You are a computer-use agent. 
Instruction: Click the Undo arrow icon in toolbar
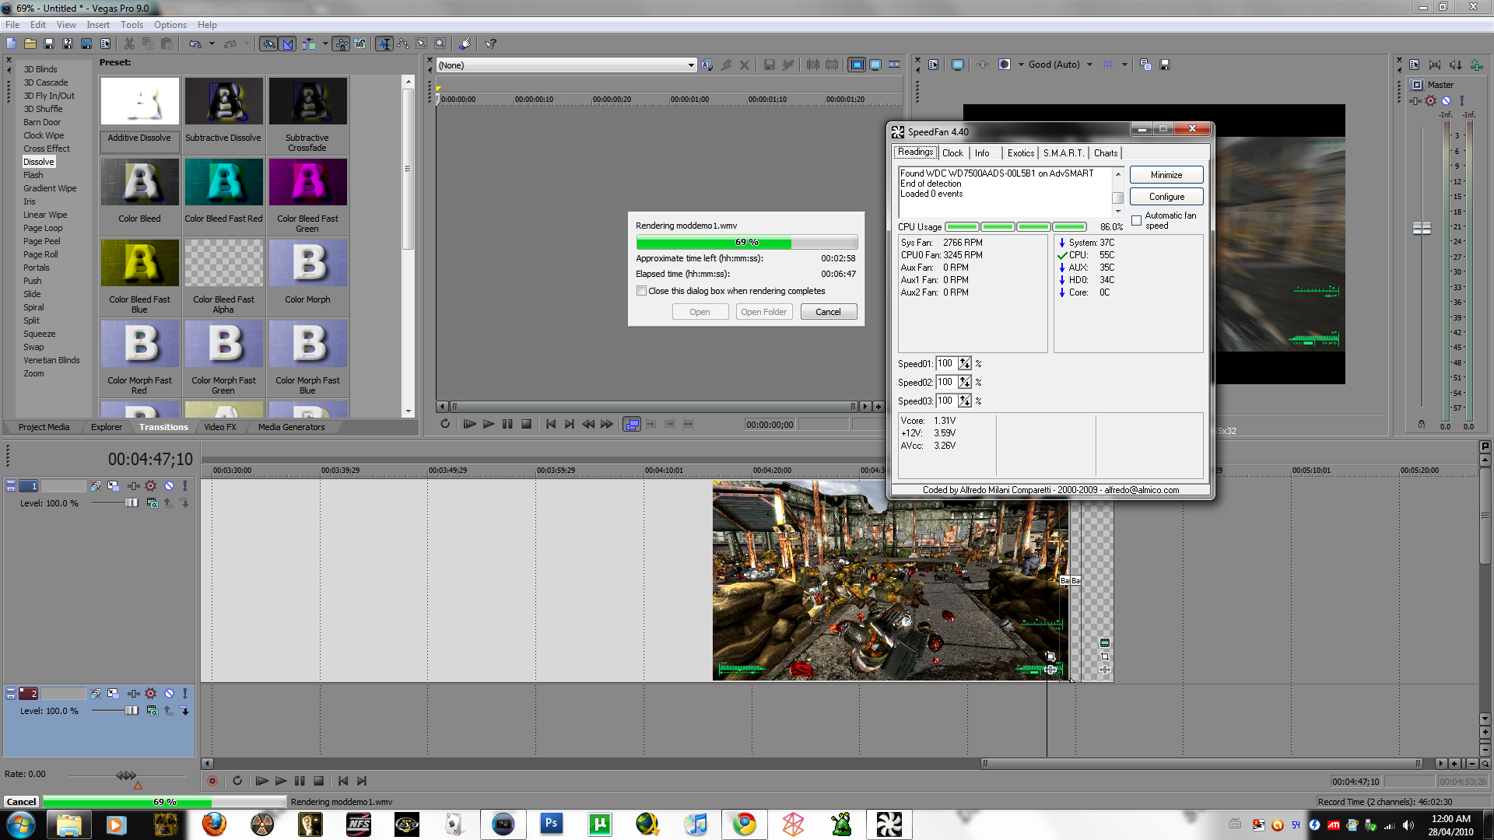pos(195,44)
